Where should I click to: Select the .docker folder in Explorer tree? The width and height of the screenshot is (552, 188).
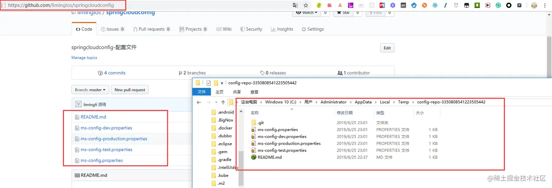(225, 128)
